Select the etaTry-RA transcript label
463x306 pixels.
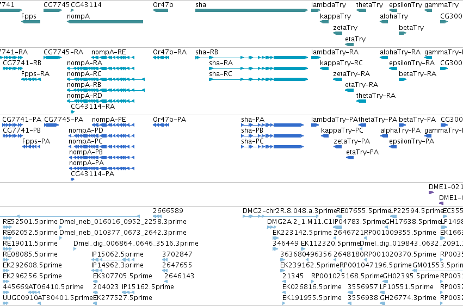click(x=361, y=85)
